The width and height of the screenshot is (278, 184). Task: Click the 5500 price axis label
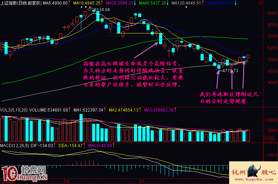(272, 36)
